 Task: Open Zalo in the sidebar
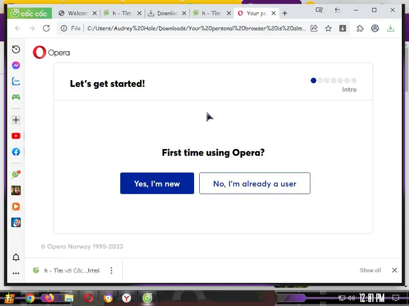16,81
